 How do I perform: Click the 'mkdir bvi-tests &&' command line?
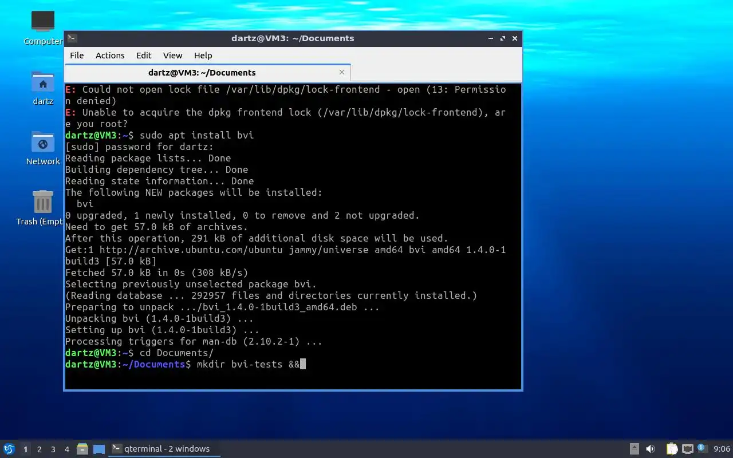(x=249, y=364)
